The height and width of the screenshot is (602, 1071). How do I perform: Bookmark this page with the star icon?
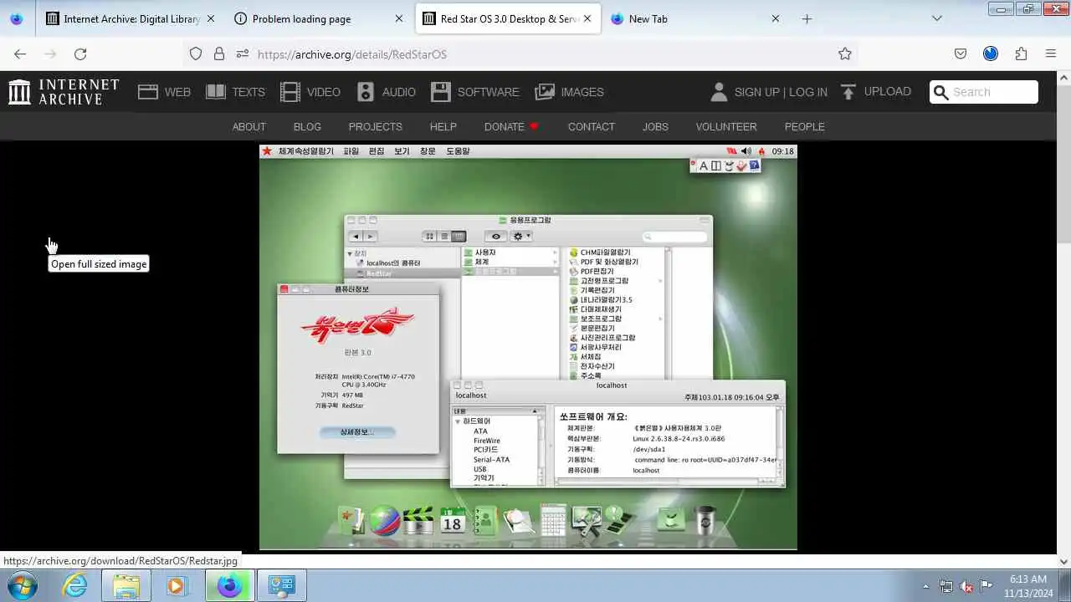coord(845,54)
